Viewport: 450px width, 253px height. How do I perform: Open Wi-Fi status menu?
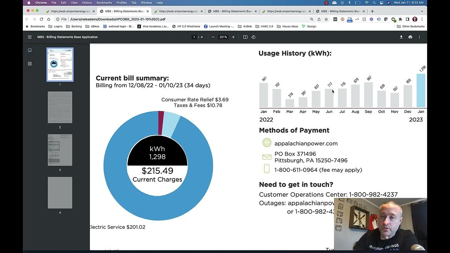pyautogui.click(x=367, y=2)
